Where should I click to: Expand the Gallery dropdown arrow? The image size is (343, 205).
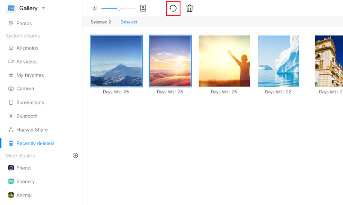(44, 9)
